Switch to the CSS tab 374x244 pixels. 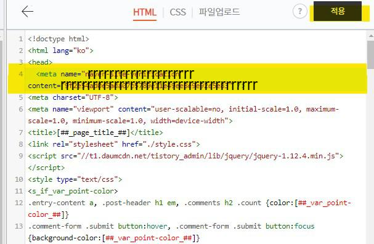(177, 12)
